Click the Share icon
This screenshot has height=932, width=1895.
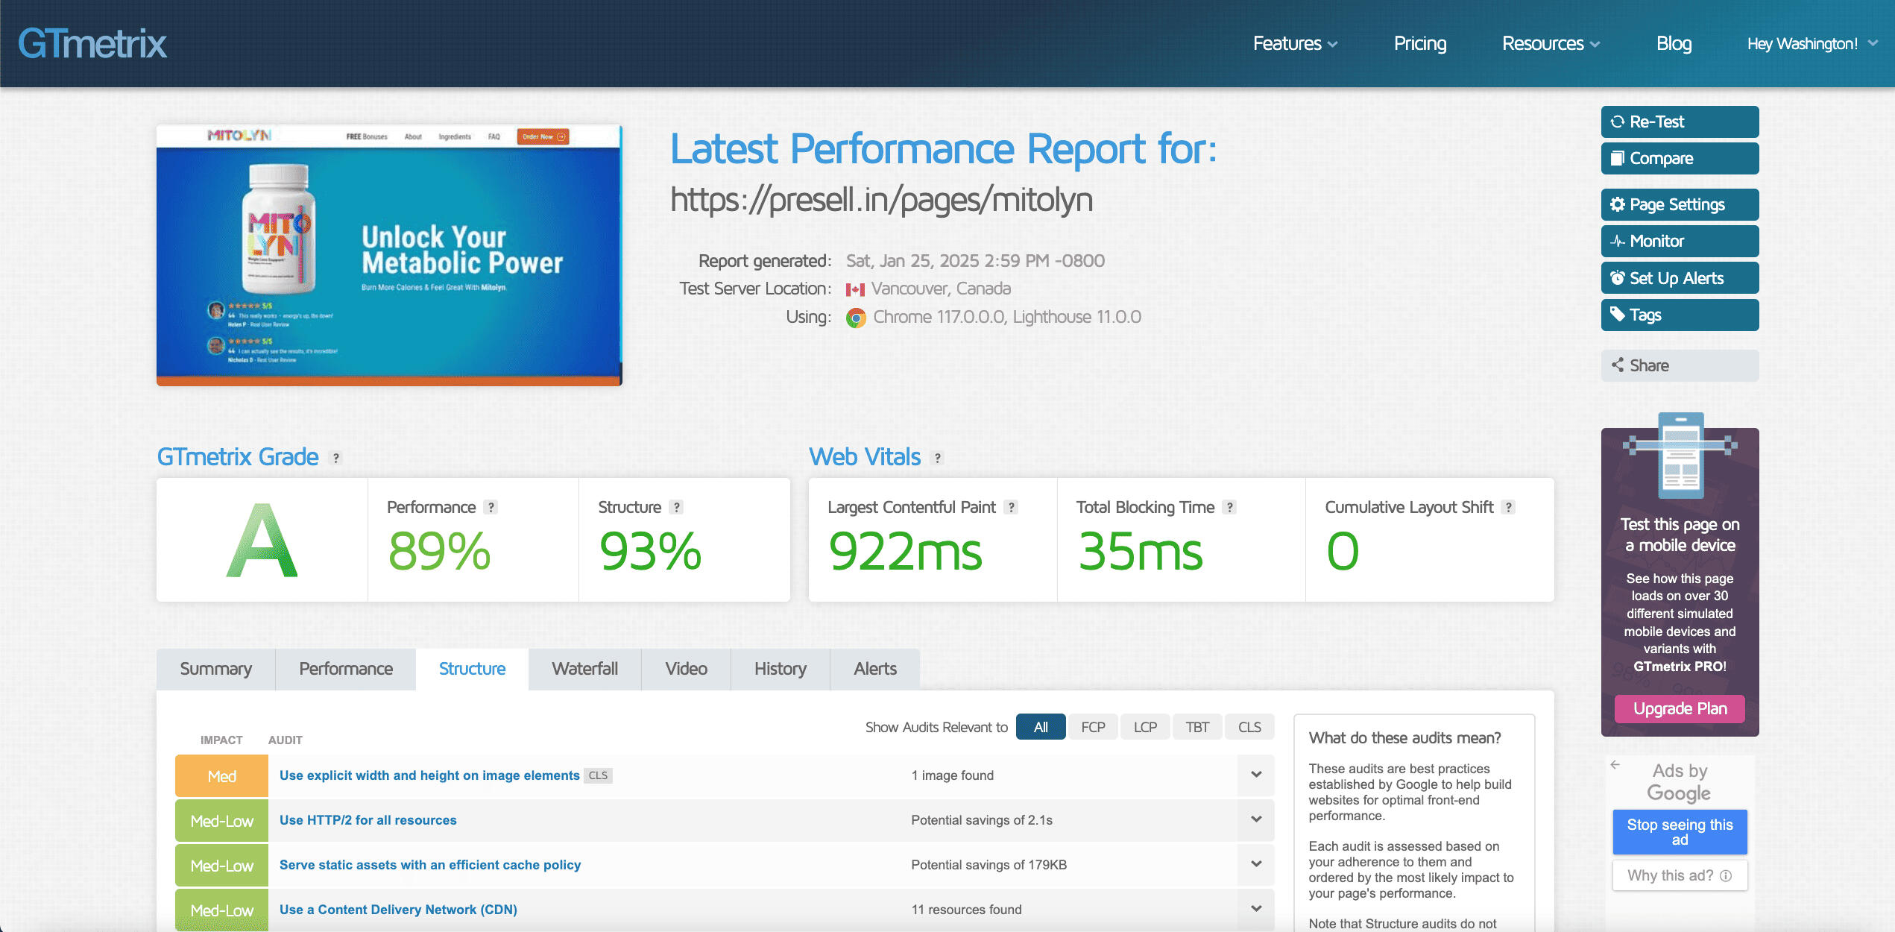[x=1617, y=365]
